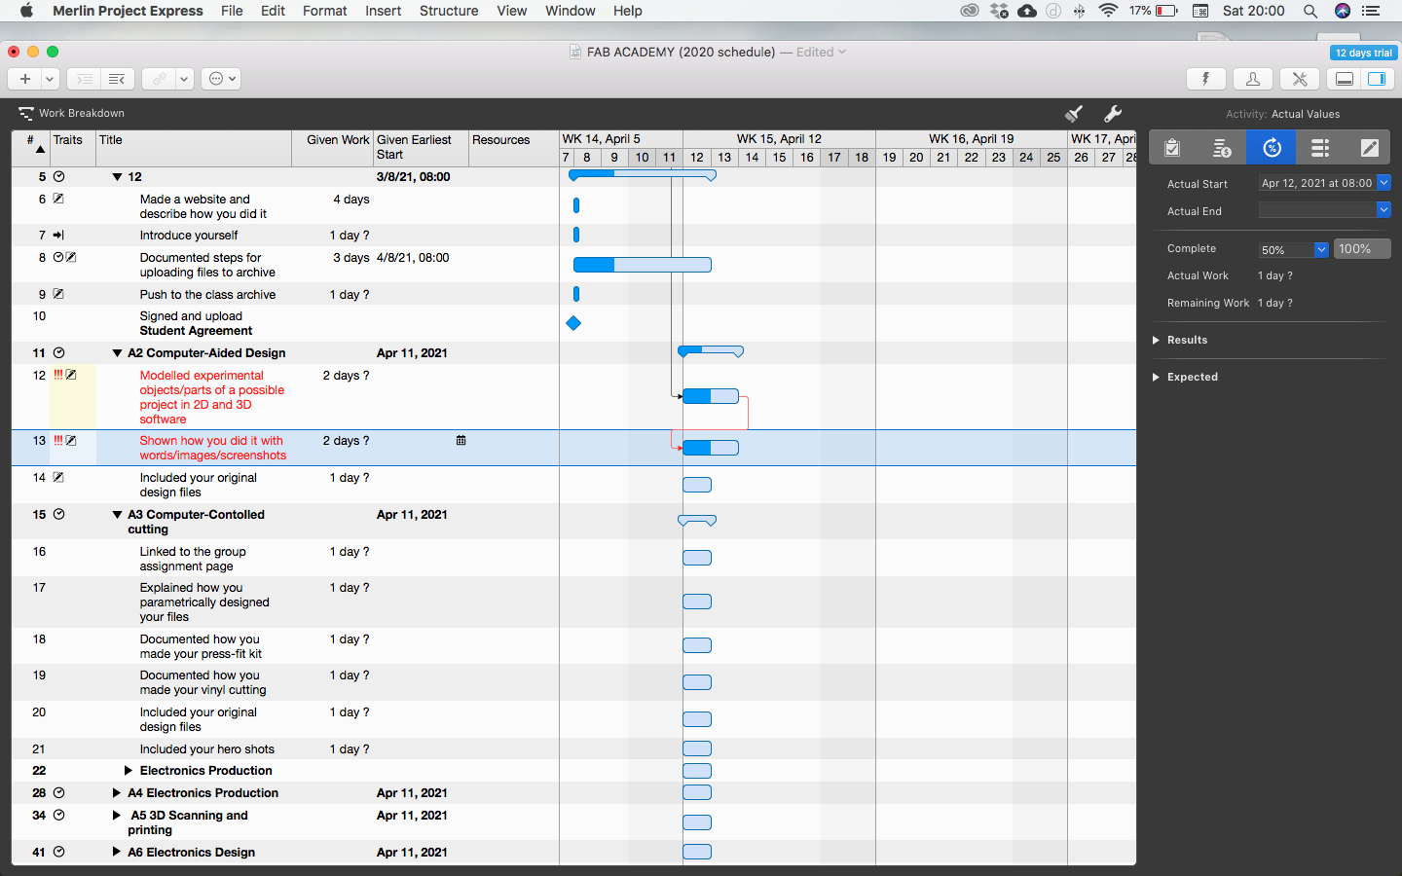Viewport: 1402px width, 876px height.
Task: Collapse the A3 Computer-Contolled cutting group
Action: pos(117,515)
